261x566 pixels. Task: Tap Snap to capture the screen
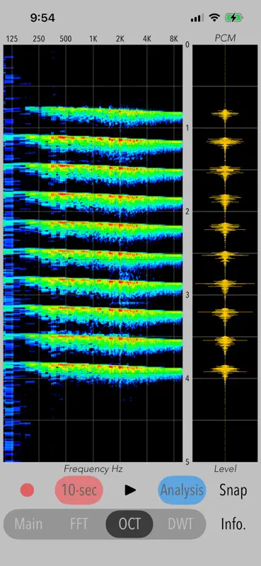(x=233, y=490)
